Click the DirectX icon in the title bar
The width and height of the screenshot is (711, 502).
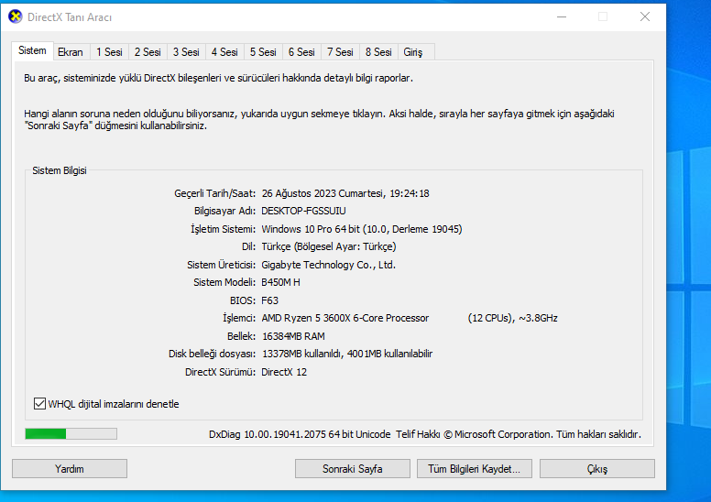(x=15, y=16)
